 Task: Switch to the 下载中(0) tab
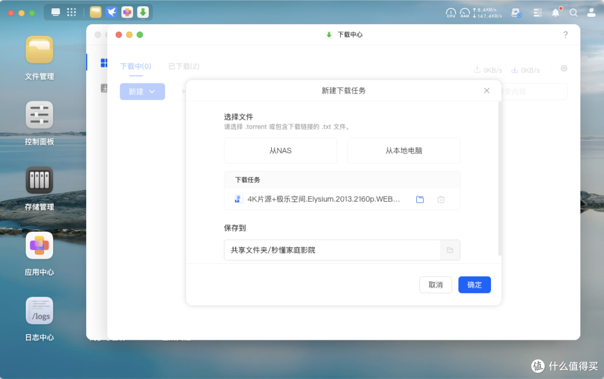135,66
